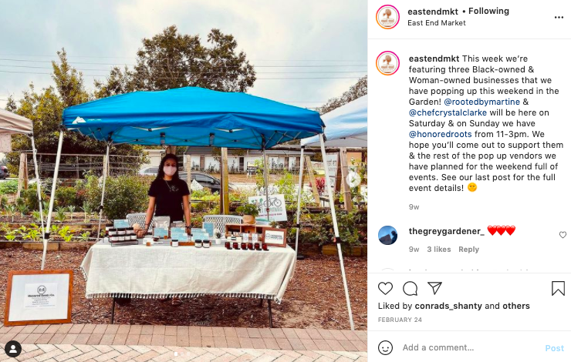
Task: View 3 likes on comment
Action: [439, 250]
